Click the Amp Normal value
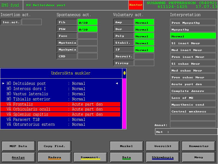Screen dimensions: 218x164 (x=144, y=22)
